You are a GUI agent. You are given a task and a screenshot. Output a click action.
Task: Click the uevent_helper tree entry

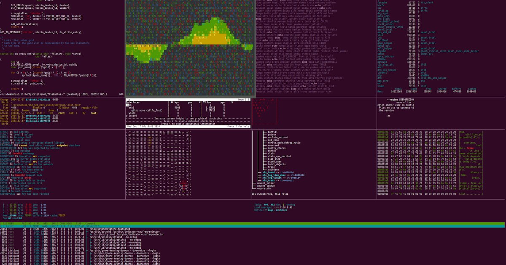click(x=266, y=183)
